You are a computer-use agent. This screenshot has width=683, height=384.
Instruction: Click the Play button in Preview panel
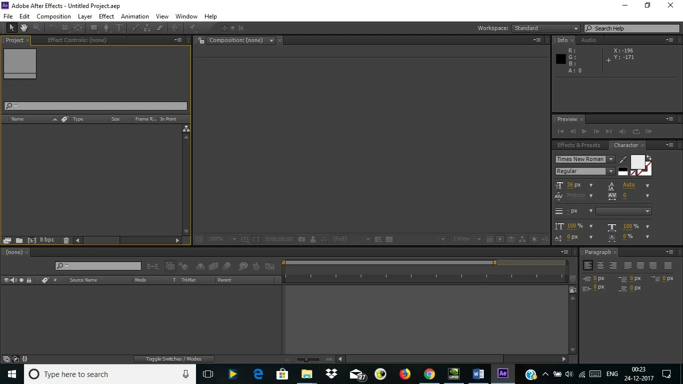[584, 131]
